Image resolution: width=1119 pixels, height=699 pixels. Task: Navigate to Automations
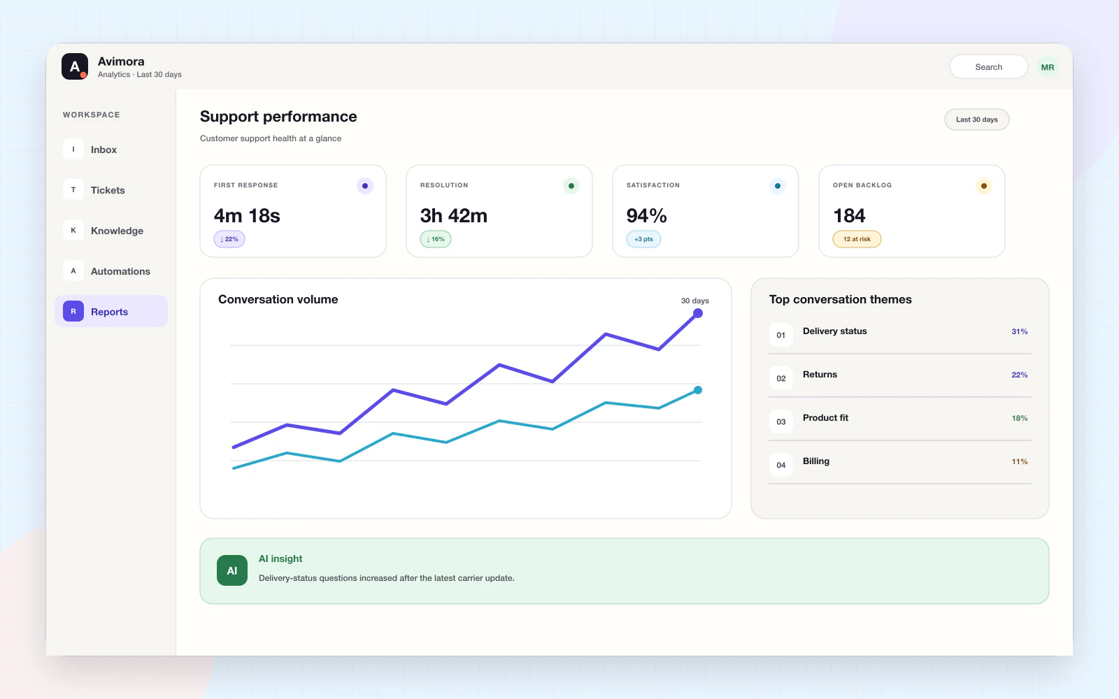111,271
